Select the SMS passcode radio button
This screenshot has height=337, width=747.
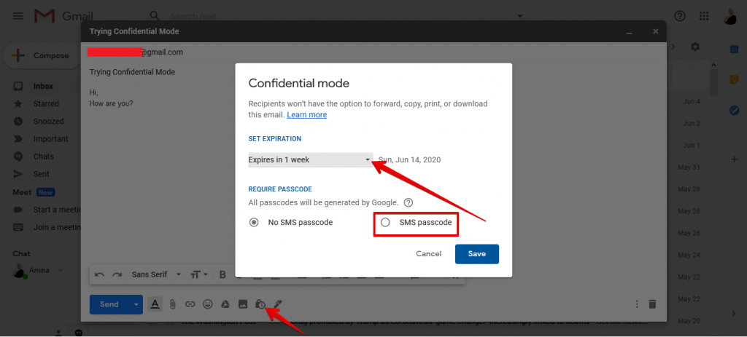[385, 222]
